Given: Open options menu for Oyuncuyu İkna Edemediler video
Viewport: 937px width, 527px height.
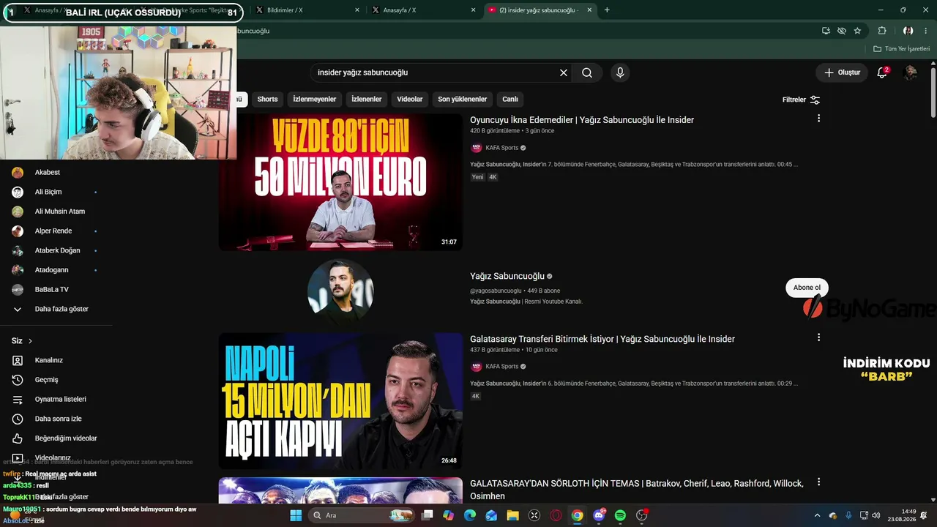Looking at the screenshot, I should (818, 119).
